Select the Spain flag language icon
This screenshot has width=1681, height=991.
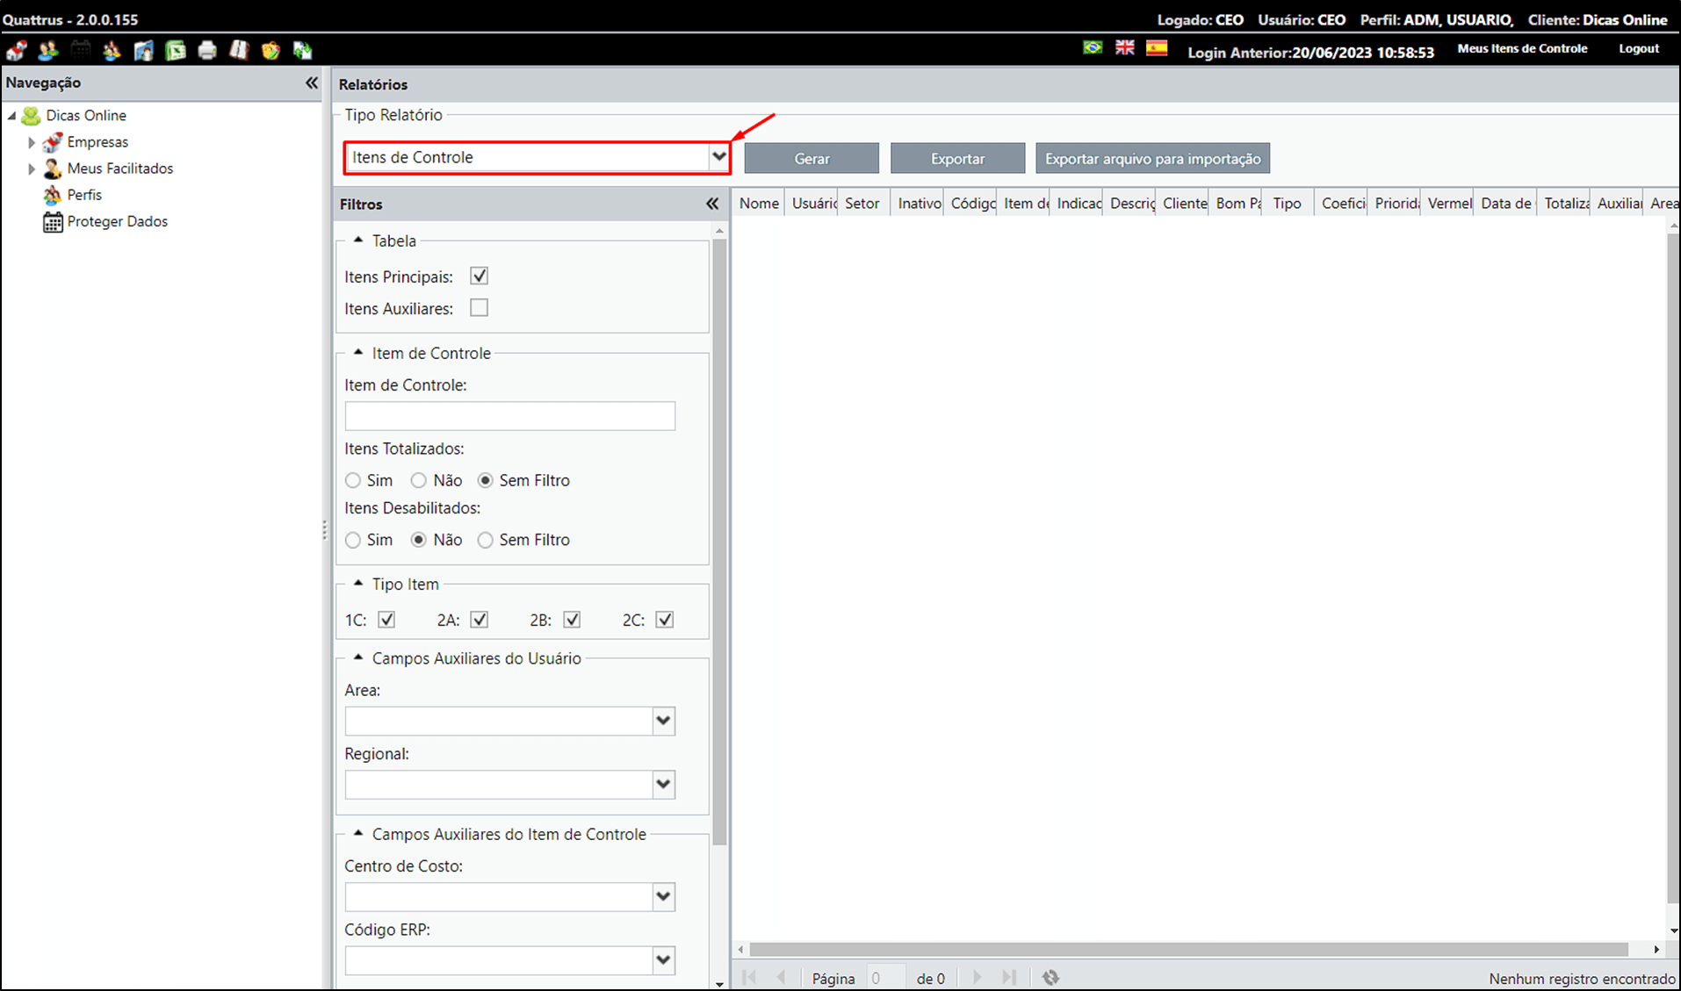[1157, 47]
